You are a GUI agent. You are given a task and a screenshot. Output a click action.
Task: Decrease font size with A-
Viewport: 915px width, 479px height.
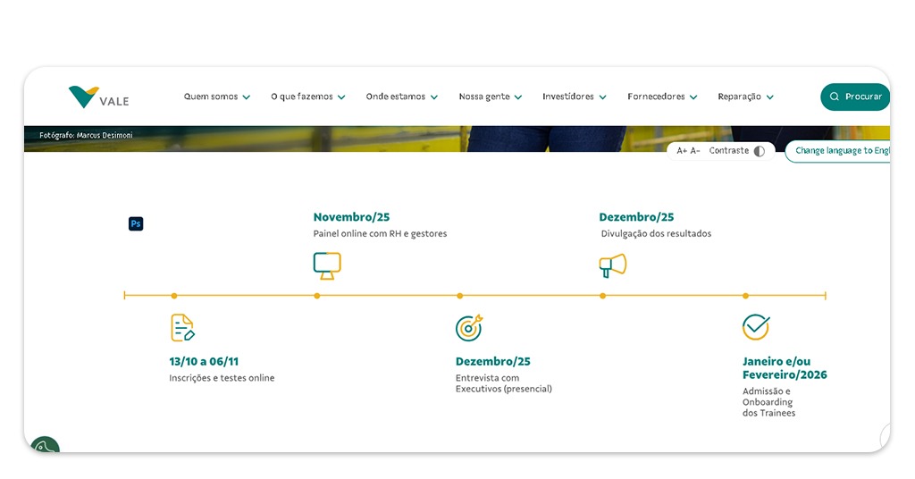pos(695,151)
